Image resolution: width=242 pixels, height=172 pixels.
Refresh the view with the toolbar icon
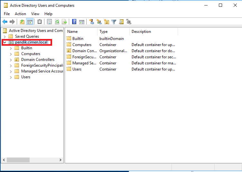[x=57, y=22]
